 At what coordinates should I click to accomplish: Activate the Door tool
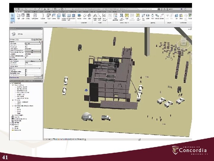23,17
